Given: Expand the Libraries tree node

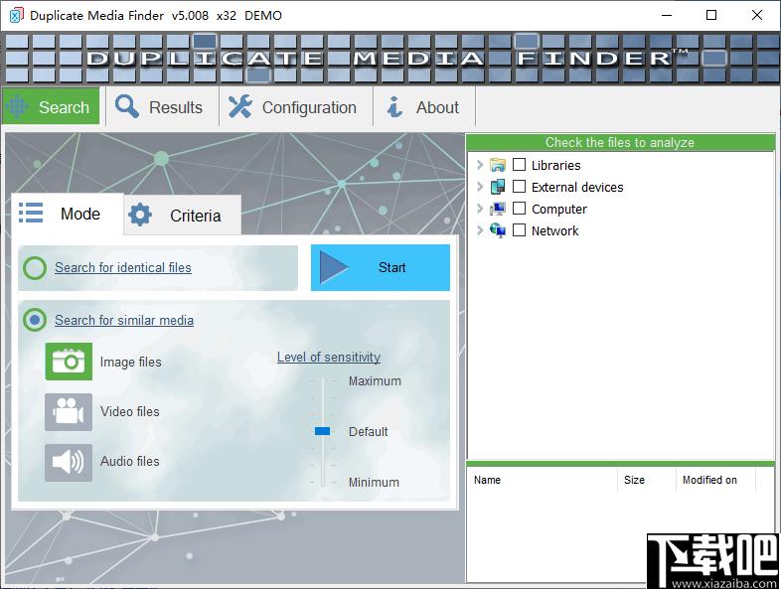Looking at the screenshot, I should [480, 165].
